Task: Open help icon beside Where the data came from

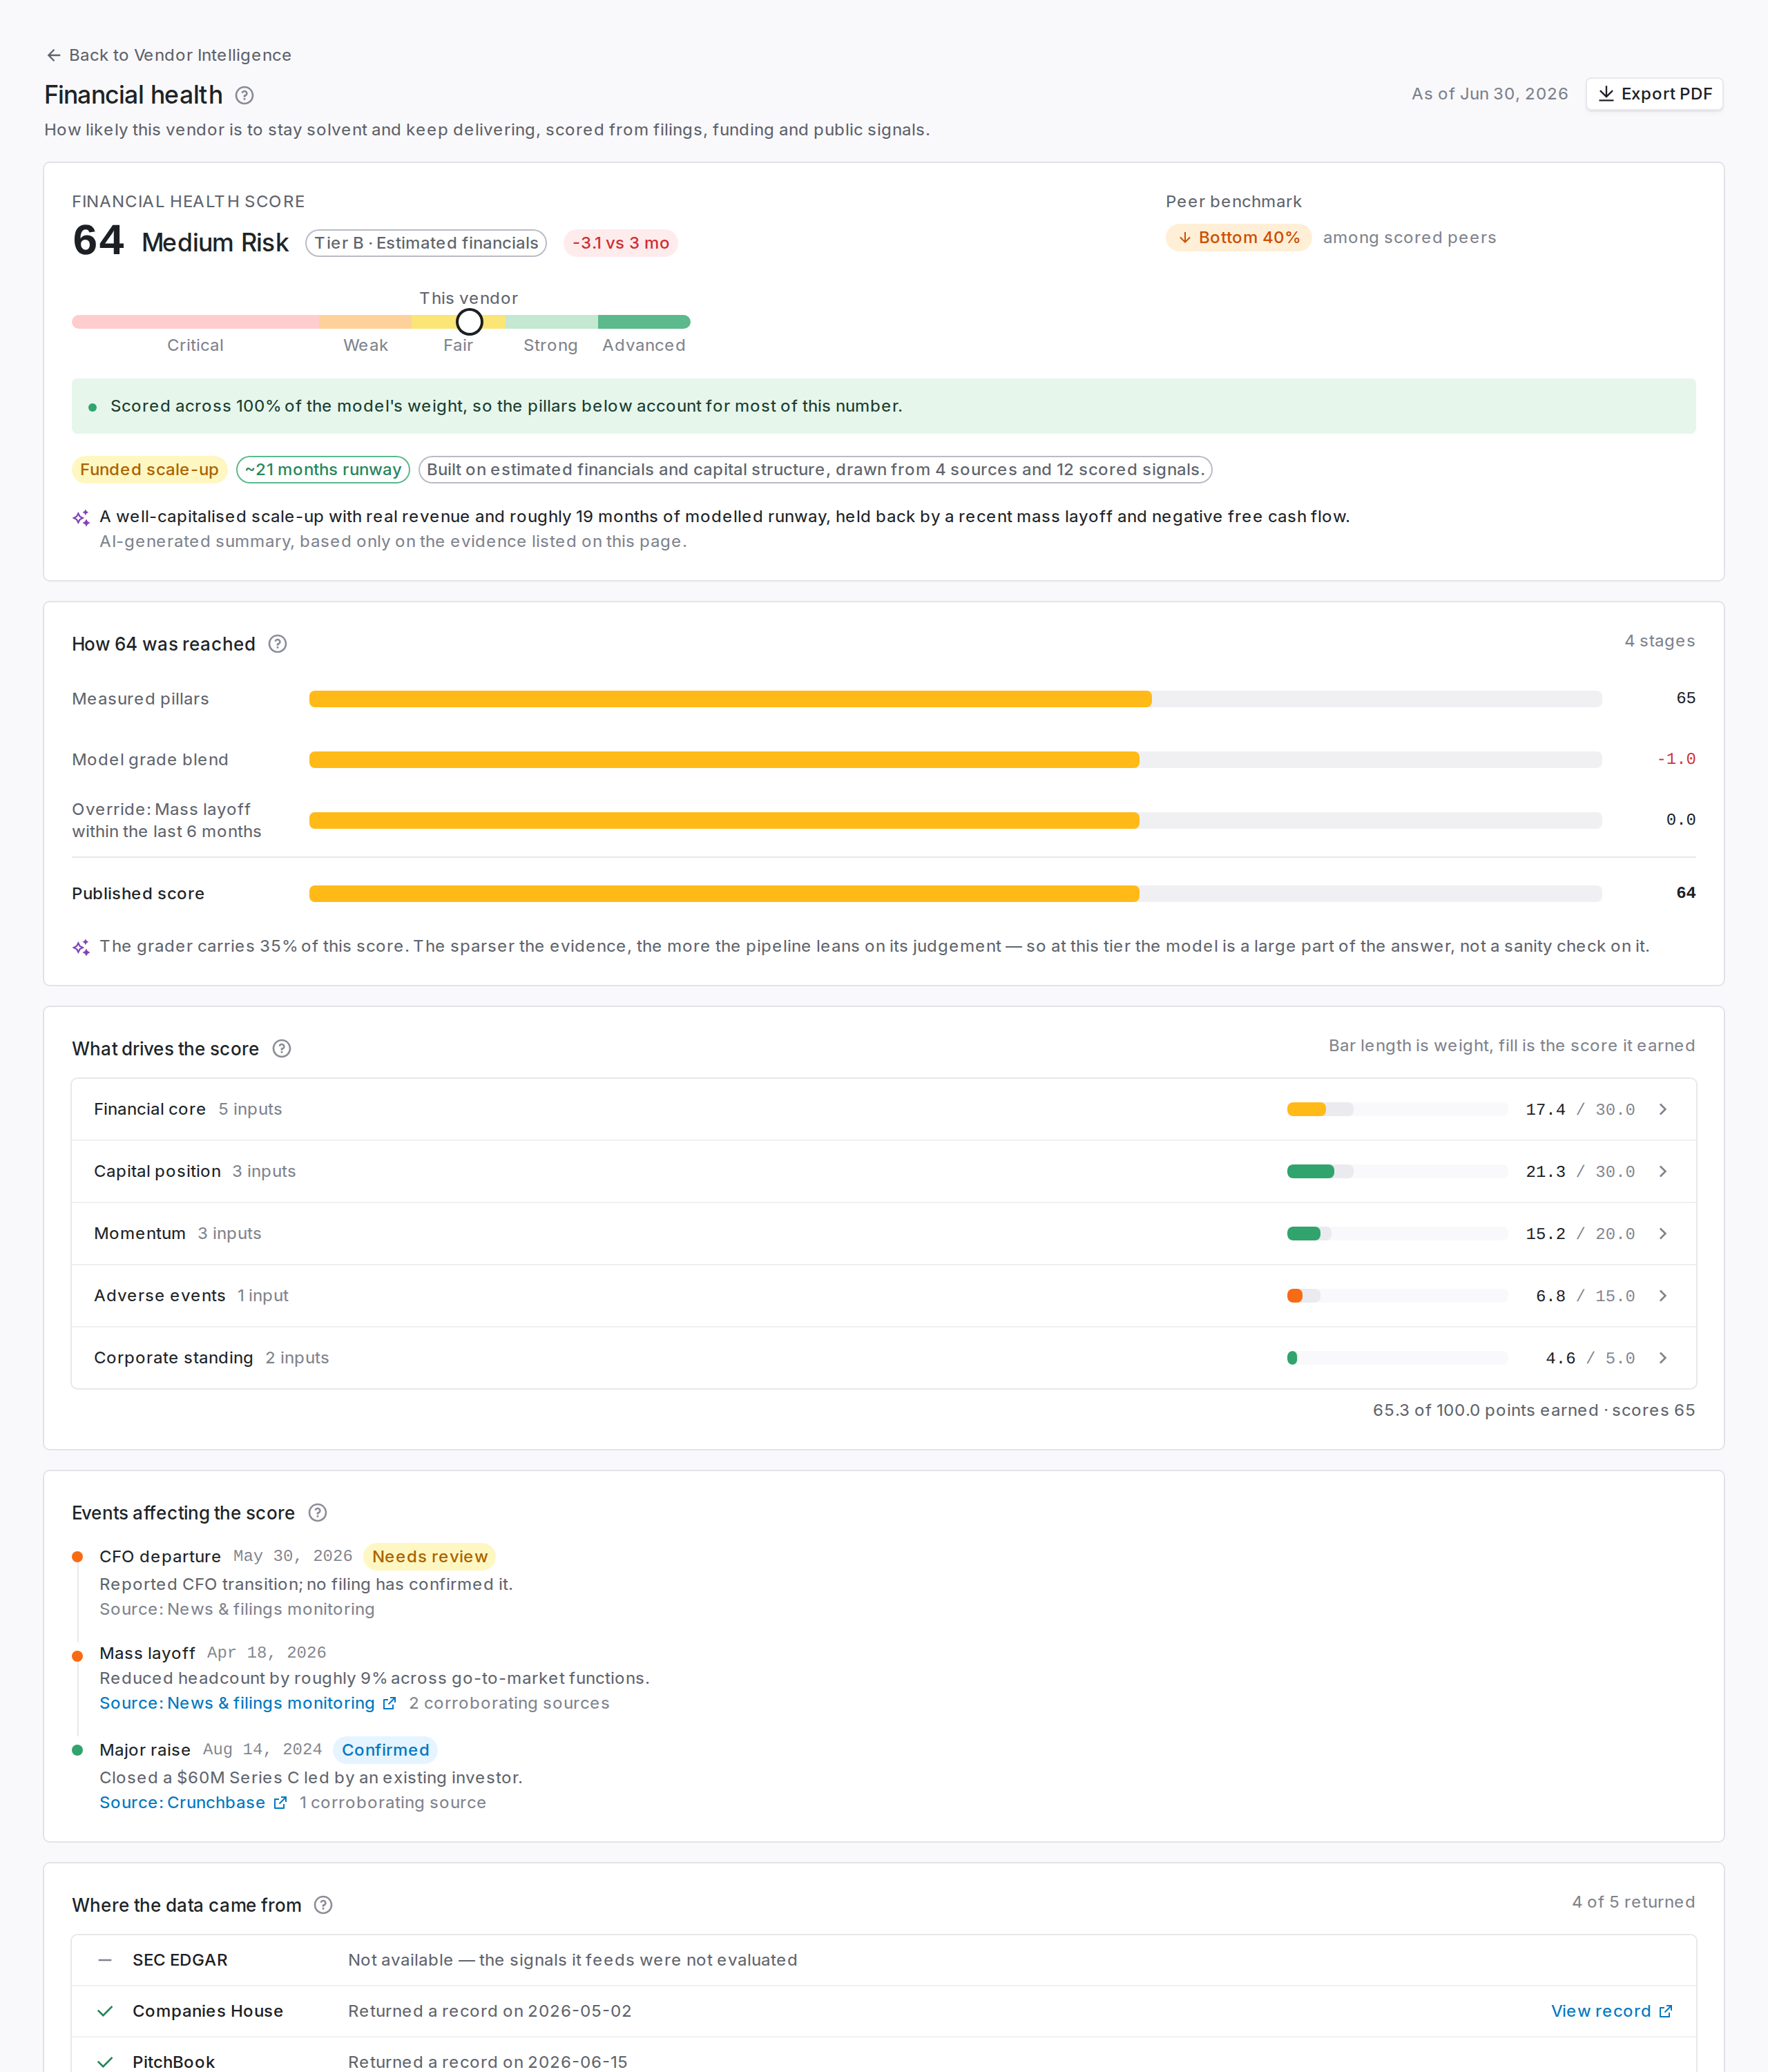Action: (323, 1905)
